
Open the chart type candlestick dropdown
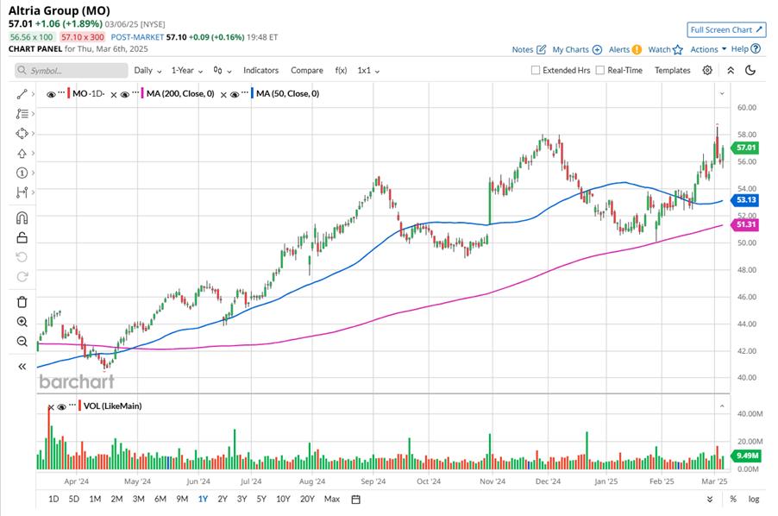[x=223, y=71]
